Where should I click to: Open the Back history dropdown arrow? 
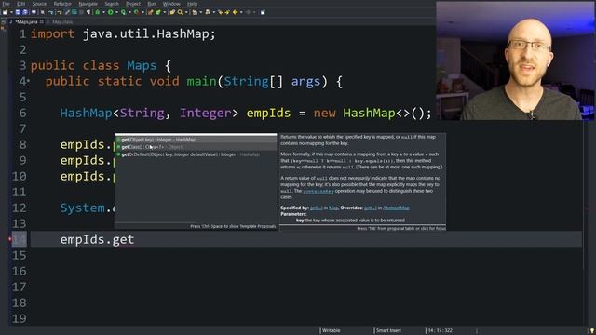(x=241, y=12)
